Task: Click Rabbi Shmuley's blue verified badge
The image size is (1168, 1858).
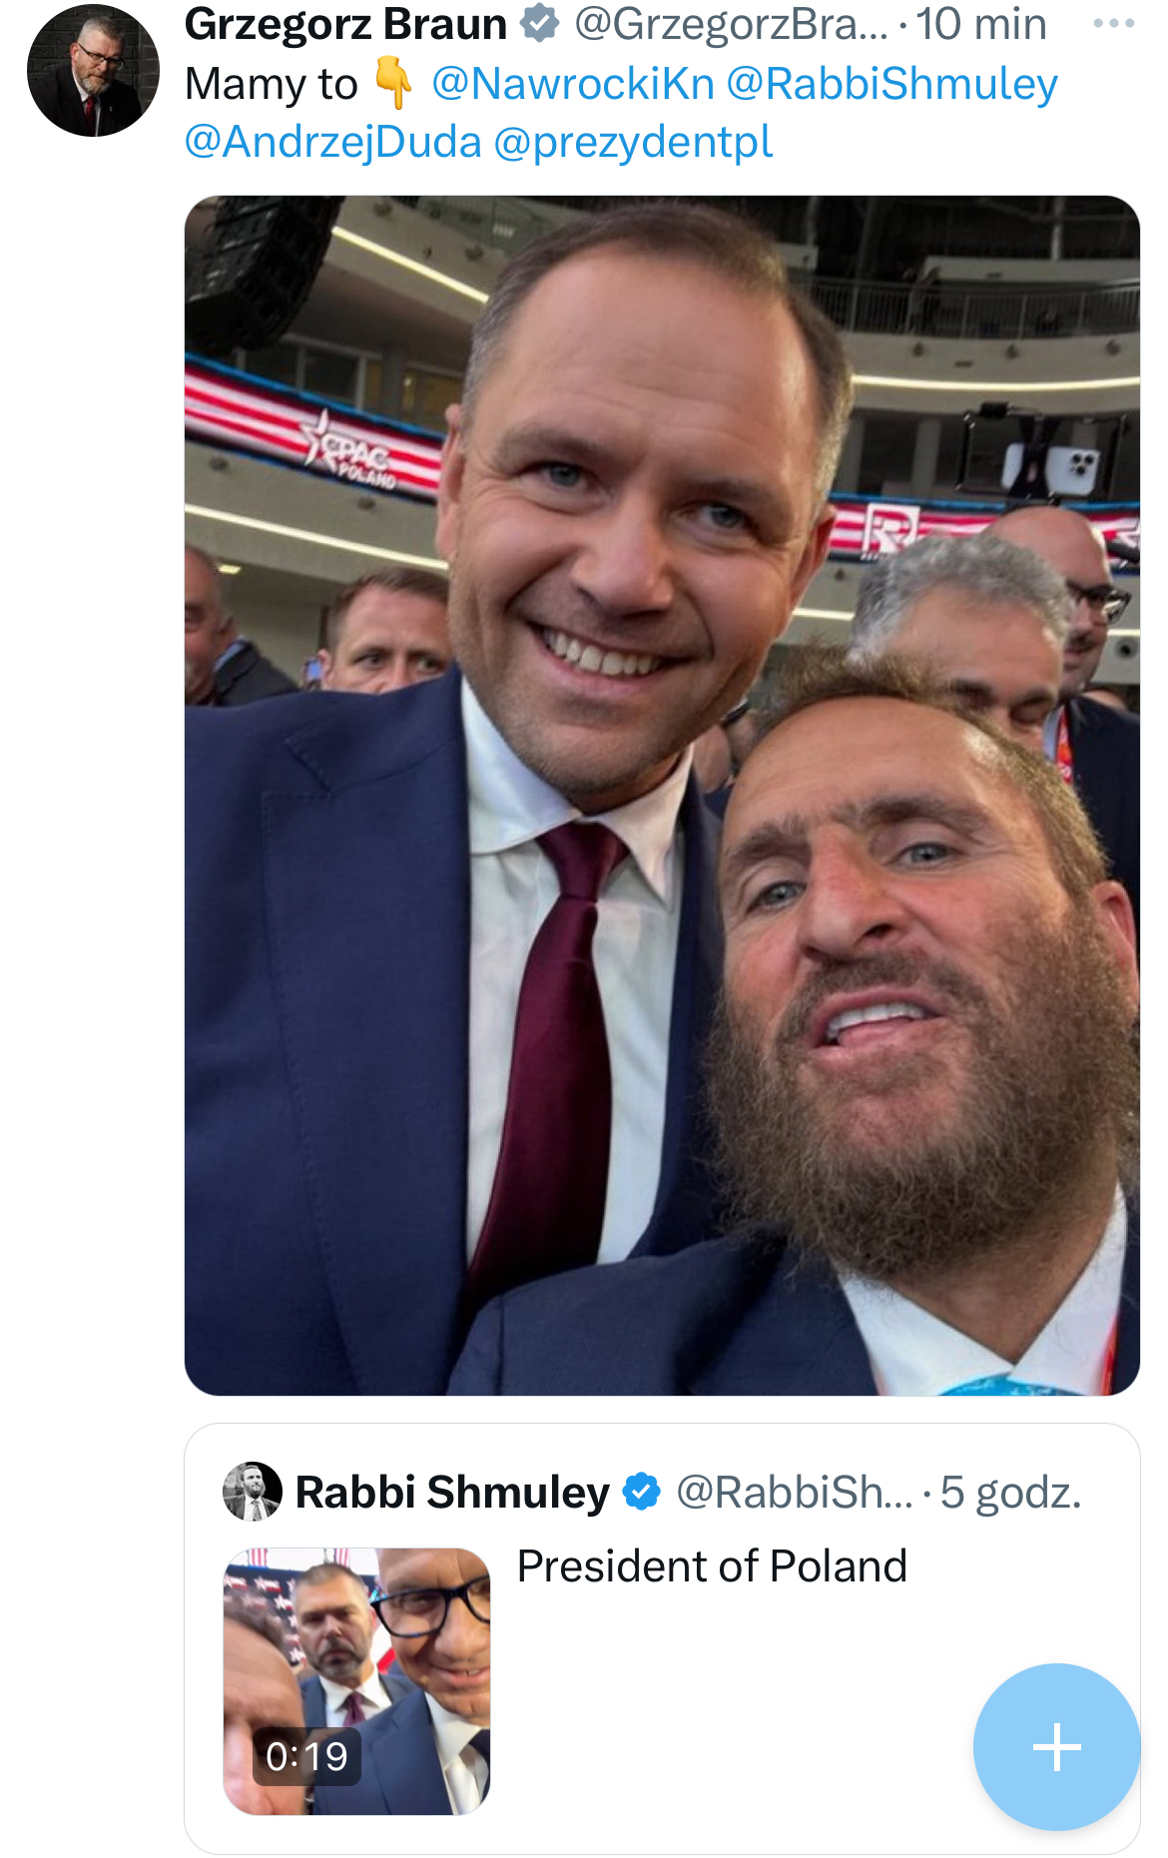Action: (x=641, y=1492)
